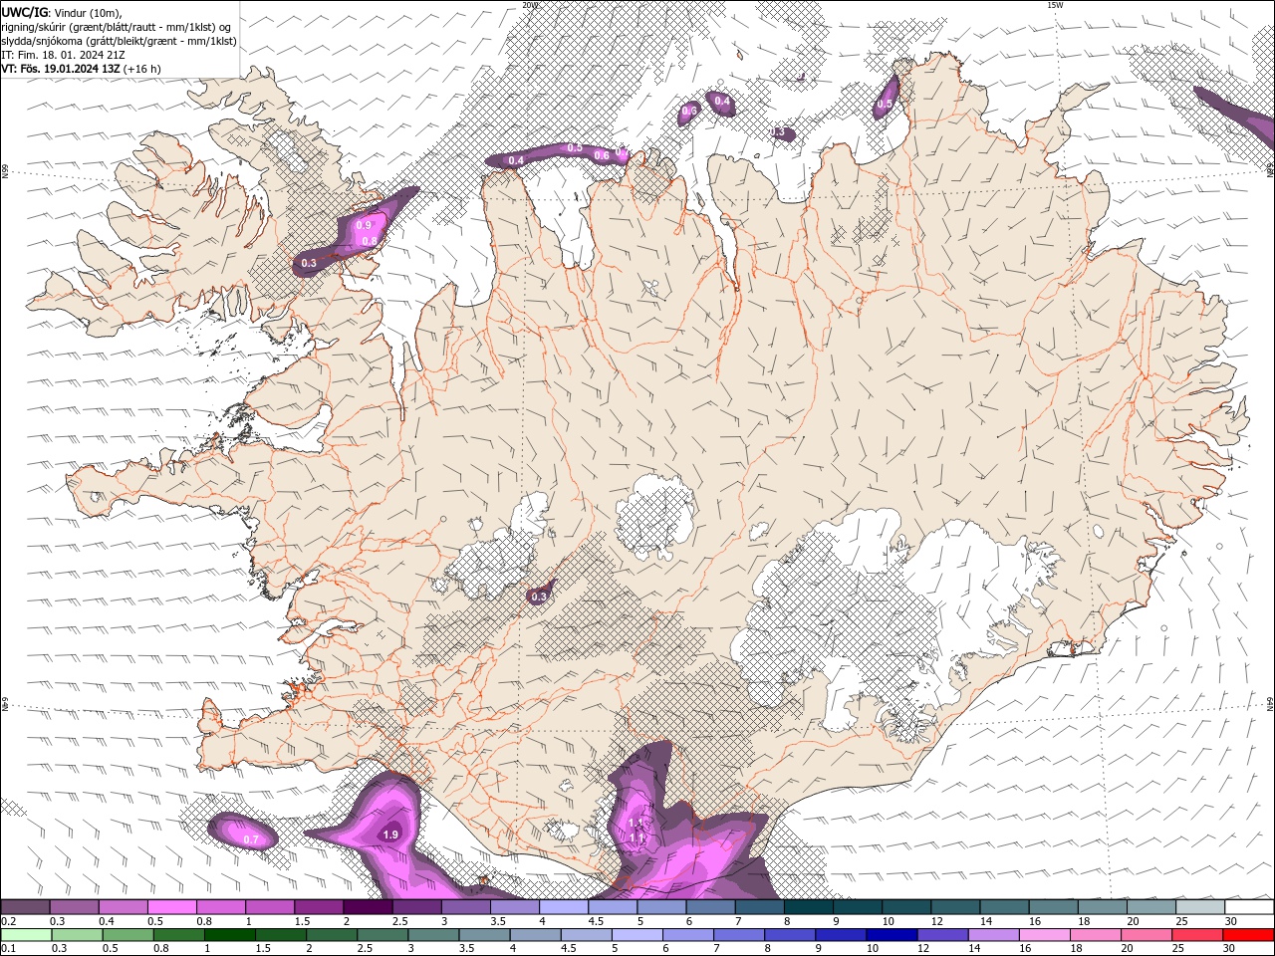Select the snow scale swatch labeled 1.5
The image size is (1275, 956).
tap(319, 907)
